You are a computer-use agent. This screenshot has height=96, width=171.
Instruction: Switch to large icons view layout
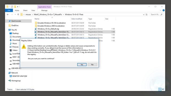point(163,89)
